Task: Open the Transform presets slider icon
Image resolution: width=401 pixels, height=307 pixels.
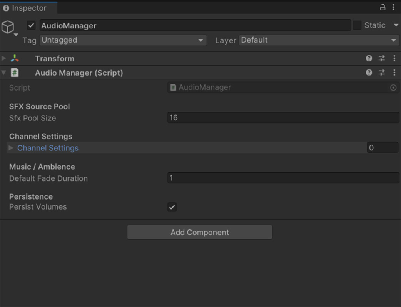Action: [x=381, y=58]
